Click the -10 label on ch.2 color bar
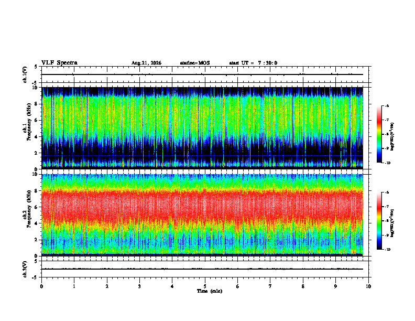This screenshot has height=321, width=415. coord(387,249)
